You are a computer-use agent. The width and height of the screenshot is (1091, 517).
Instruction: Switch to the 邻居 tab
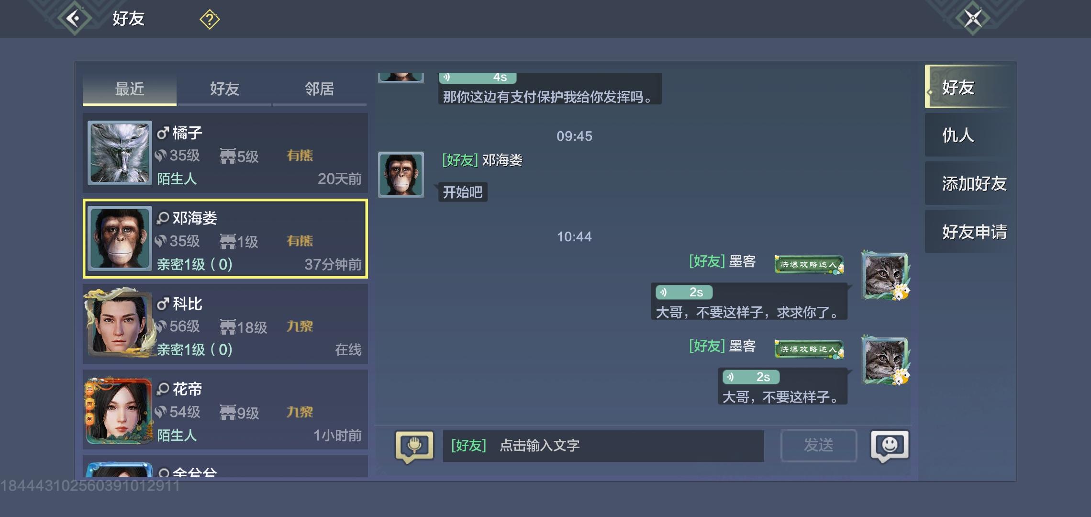[x=320, y=89]
